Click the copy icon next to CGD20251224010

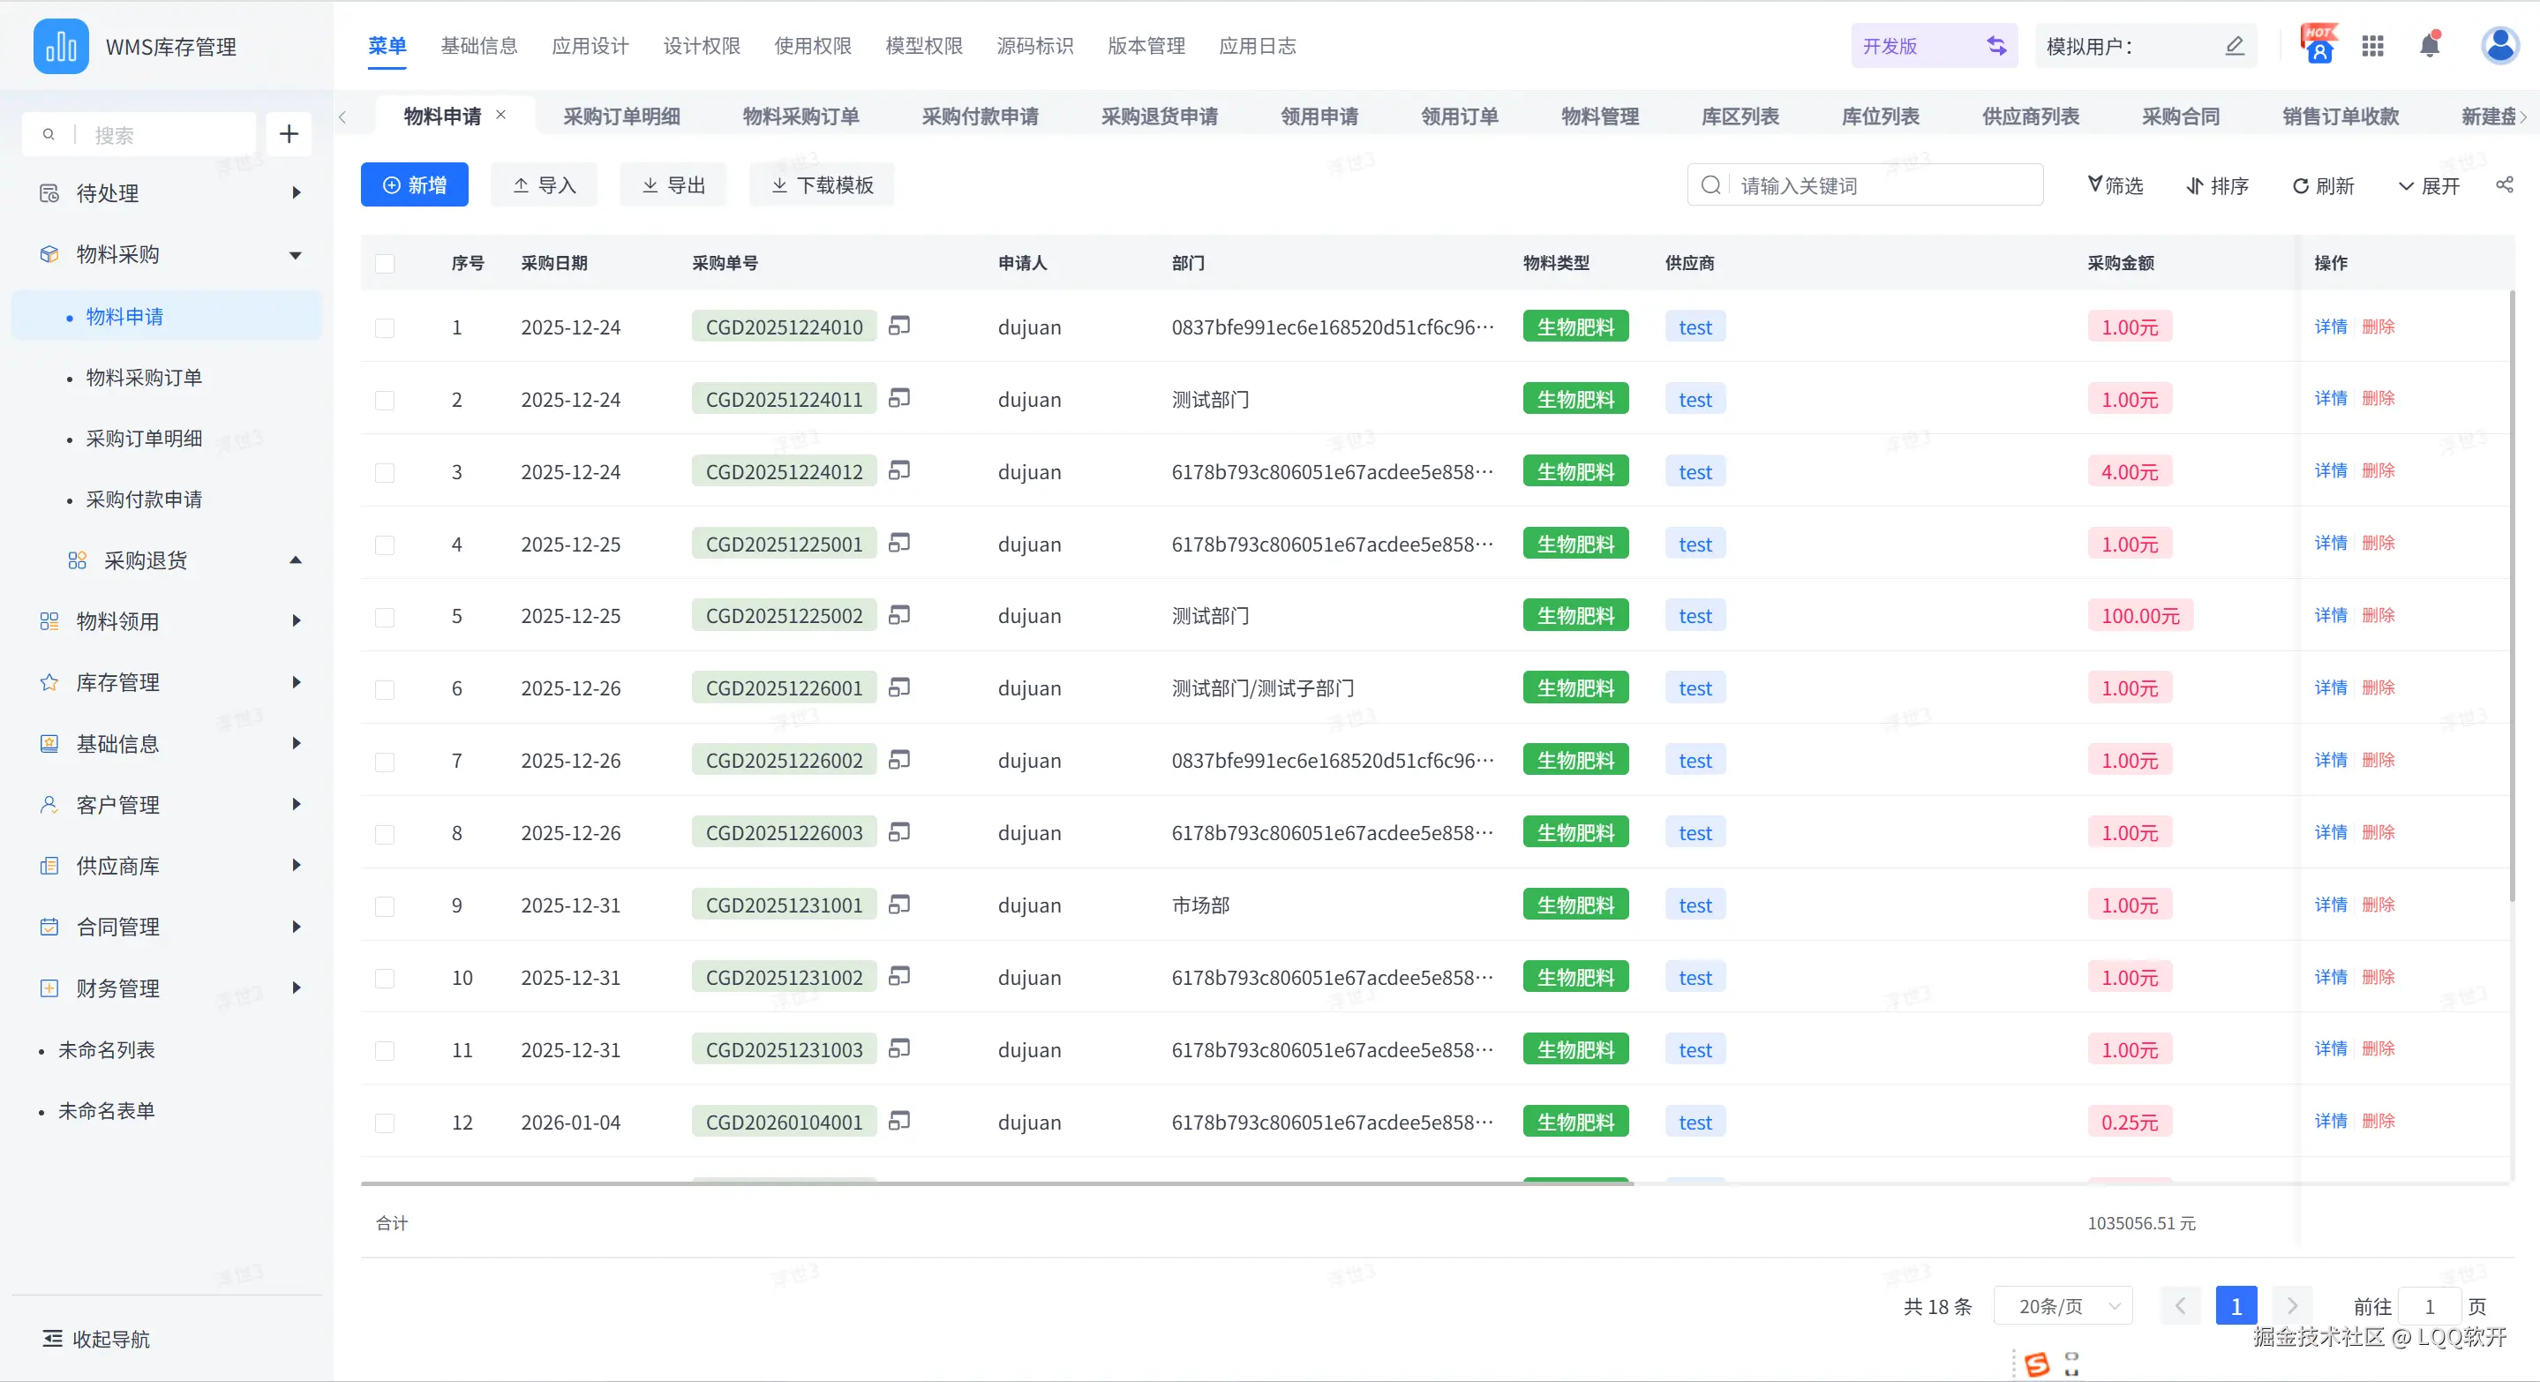(x=898, y=326)
